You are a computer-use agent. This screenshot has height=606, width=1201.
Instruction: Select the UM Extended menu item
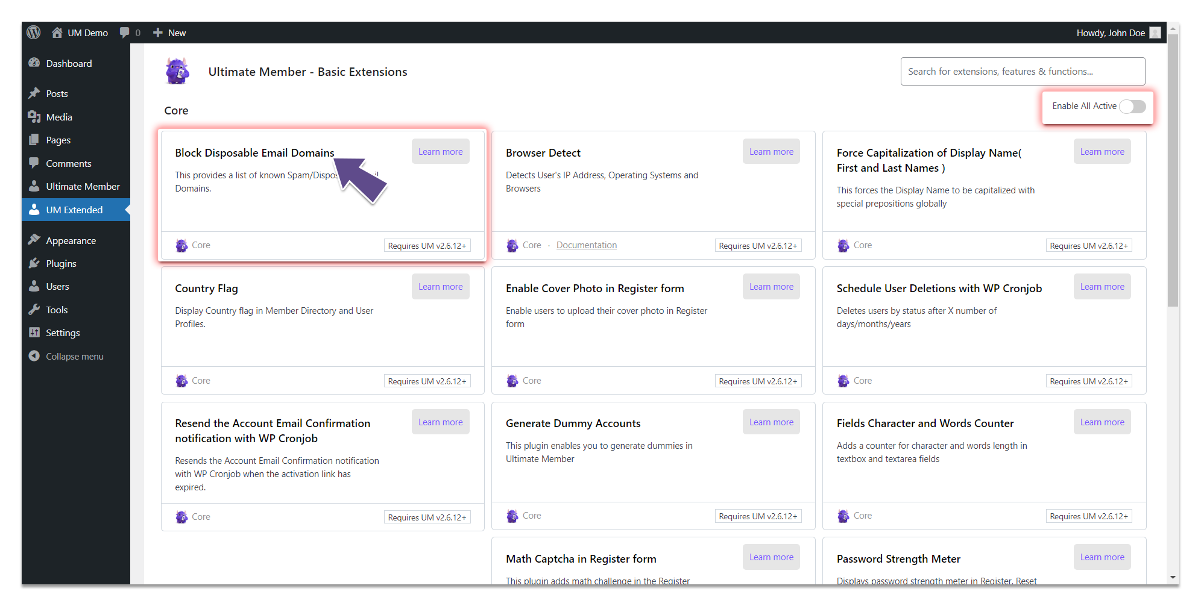coord(76,210)
